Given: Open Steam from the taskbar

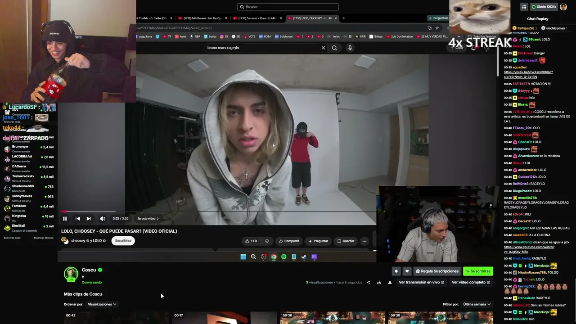Looking at the screenshot, I should point(304,257).
